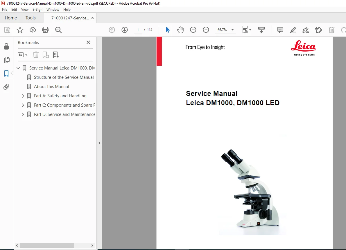Screen dimensions: 346x250
Task: Expand Part A: Safety and Handling
Action: (23, 96)
